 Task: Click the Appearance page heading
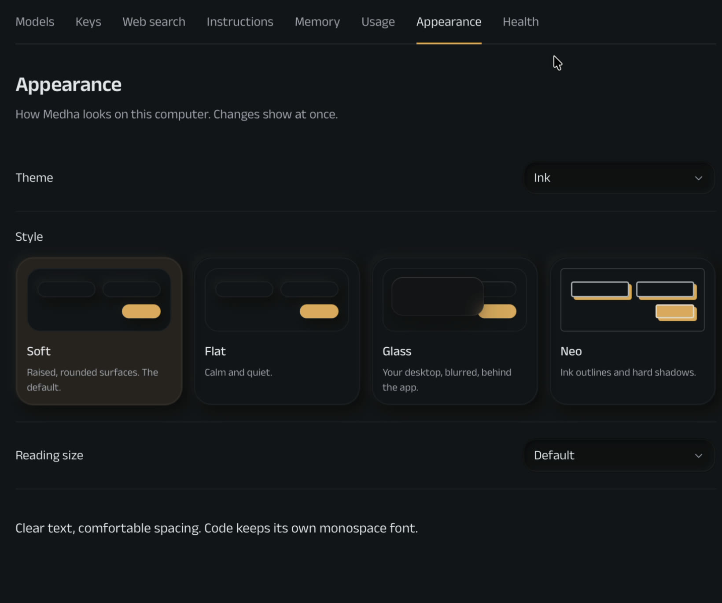tap(69, 85)
